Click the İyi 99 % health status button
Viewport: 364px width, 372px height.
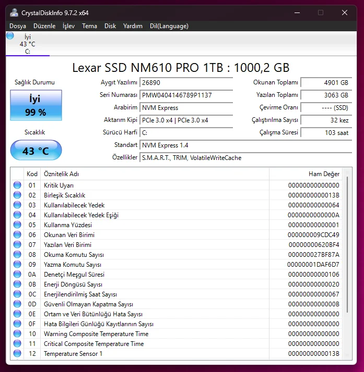click(x=36, y=105)
